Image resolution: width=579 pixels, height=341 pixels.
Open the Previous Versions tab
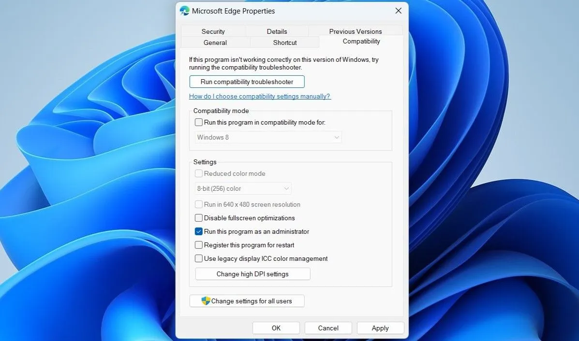(355, 31)
